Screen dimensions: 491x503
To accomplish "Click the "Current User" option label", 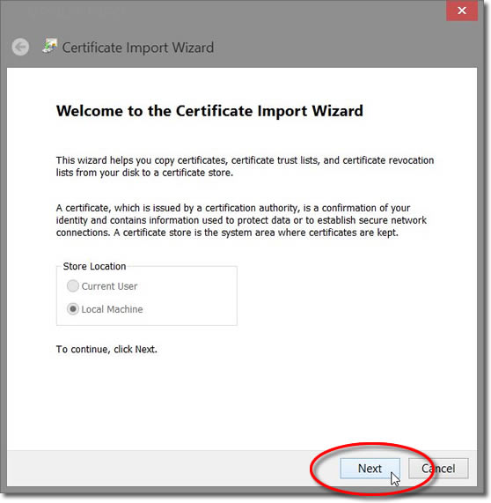I will 109,286.
